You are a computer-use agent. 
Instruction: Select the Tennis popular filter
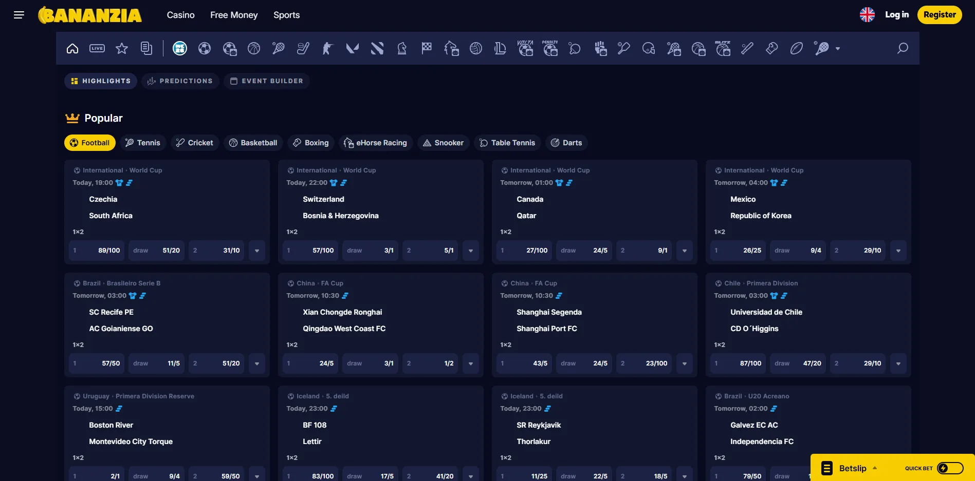[143, 143]
